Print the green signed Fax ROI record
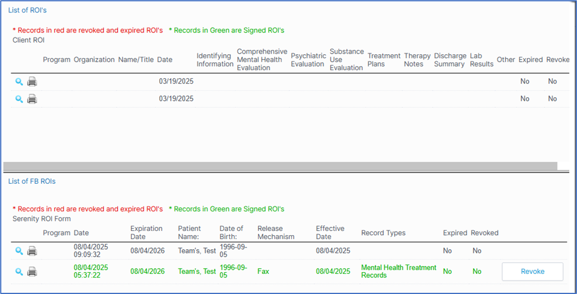577x294 pixels. click(32, 272)
